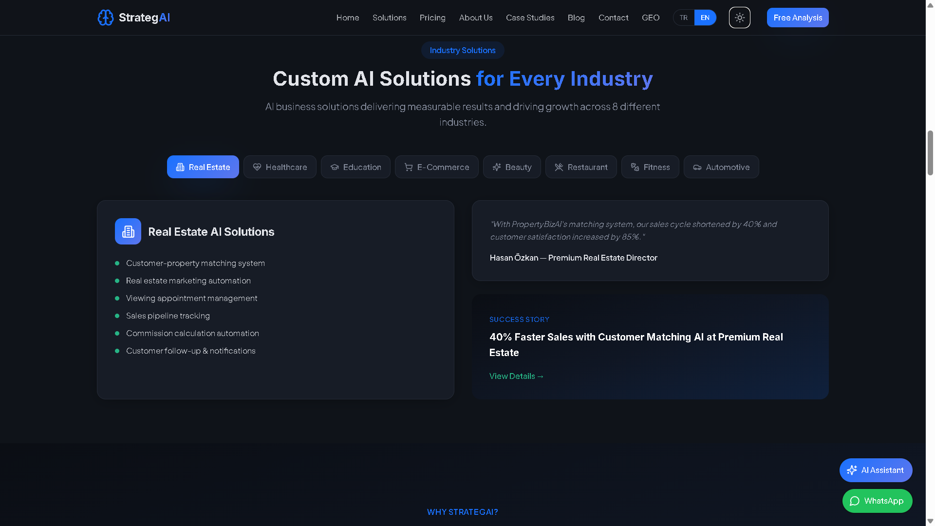
Task: Select the Healthcare industry tab
Action: (x=280, y=167)
